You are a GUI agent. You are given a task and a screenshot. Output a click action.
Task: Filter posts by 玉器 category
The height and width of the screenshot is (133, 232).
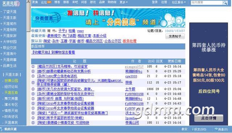[x=64, y=41]
